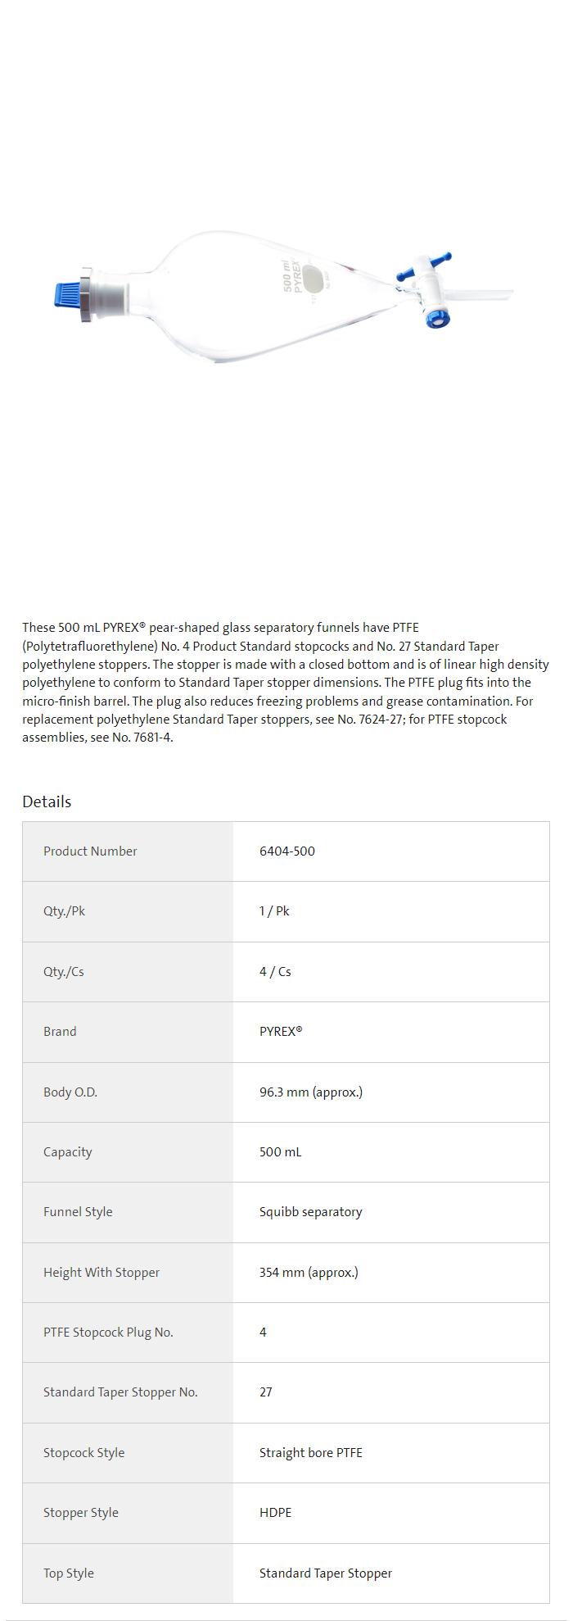Click the Capacity row label
The height and width of the screenshot is (1621, 573).
pos(67,1151)
